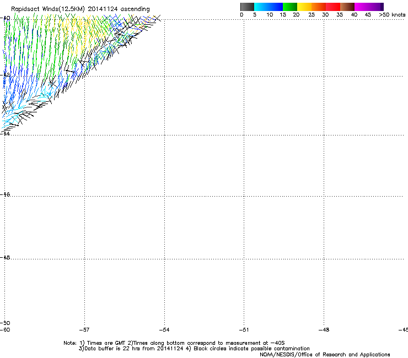Click the yellow 20-25 knots color swatch
408x358 pixels.
tap(304, 7)
